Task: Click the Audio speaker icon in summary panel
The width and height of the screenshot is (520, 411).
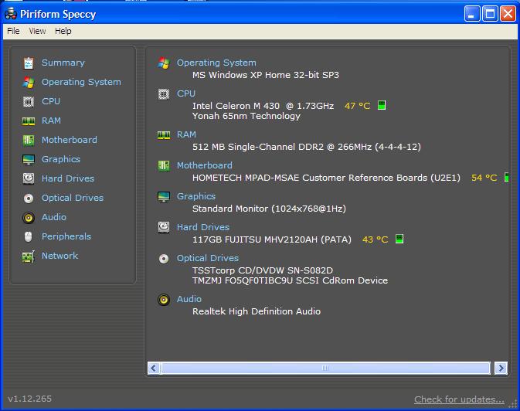Action: 164,300
